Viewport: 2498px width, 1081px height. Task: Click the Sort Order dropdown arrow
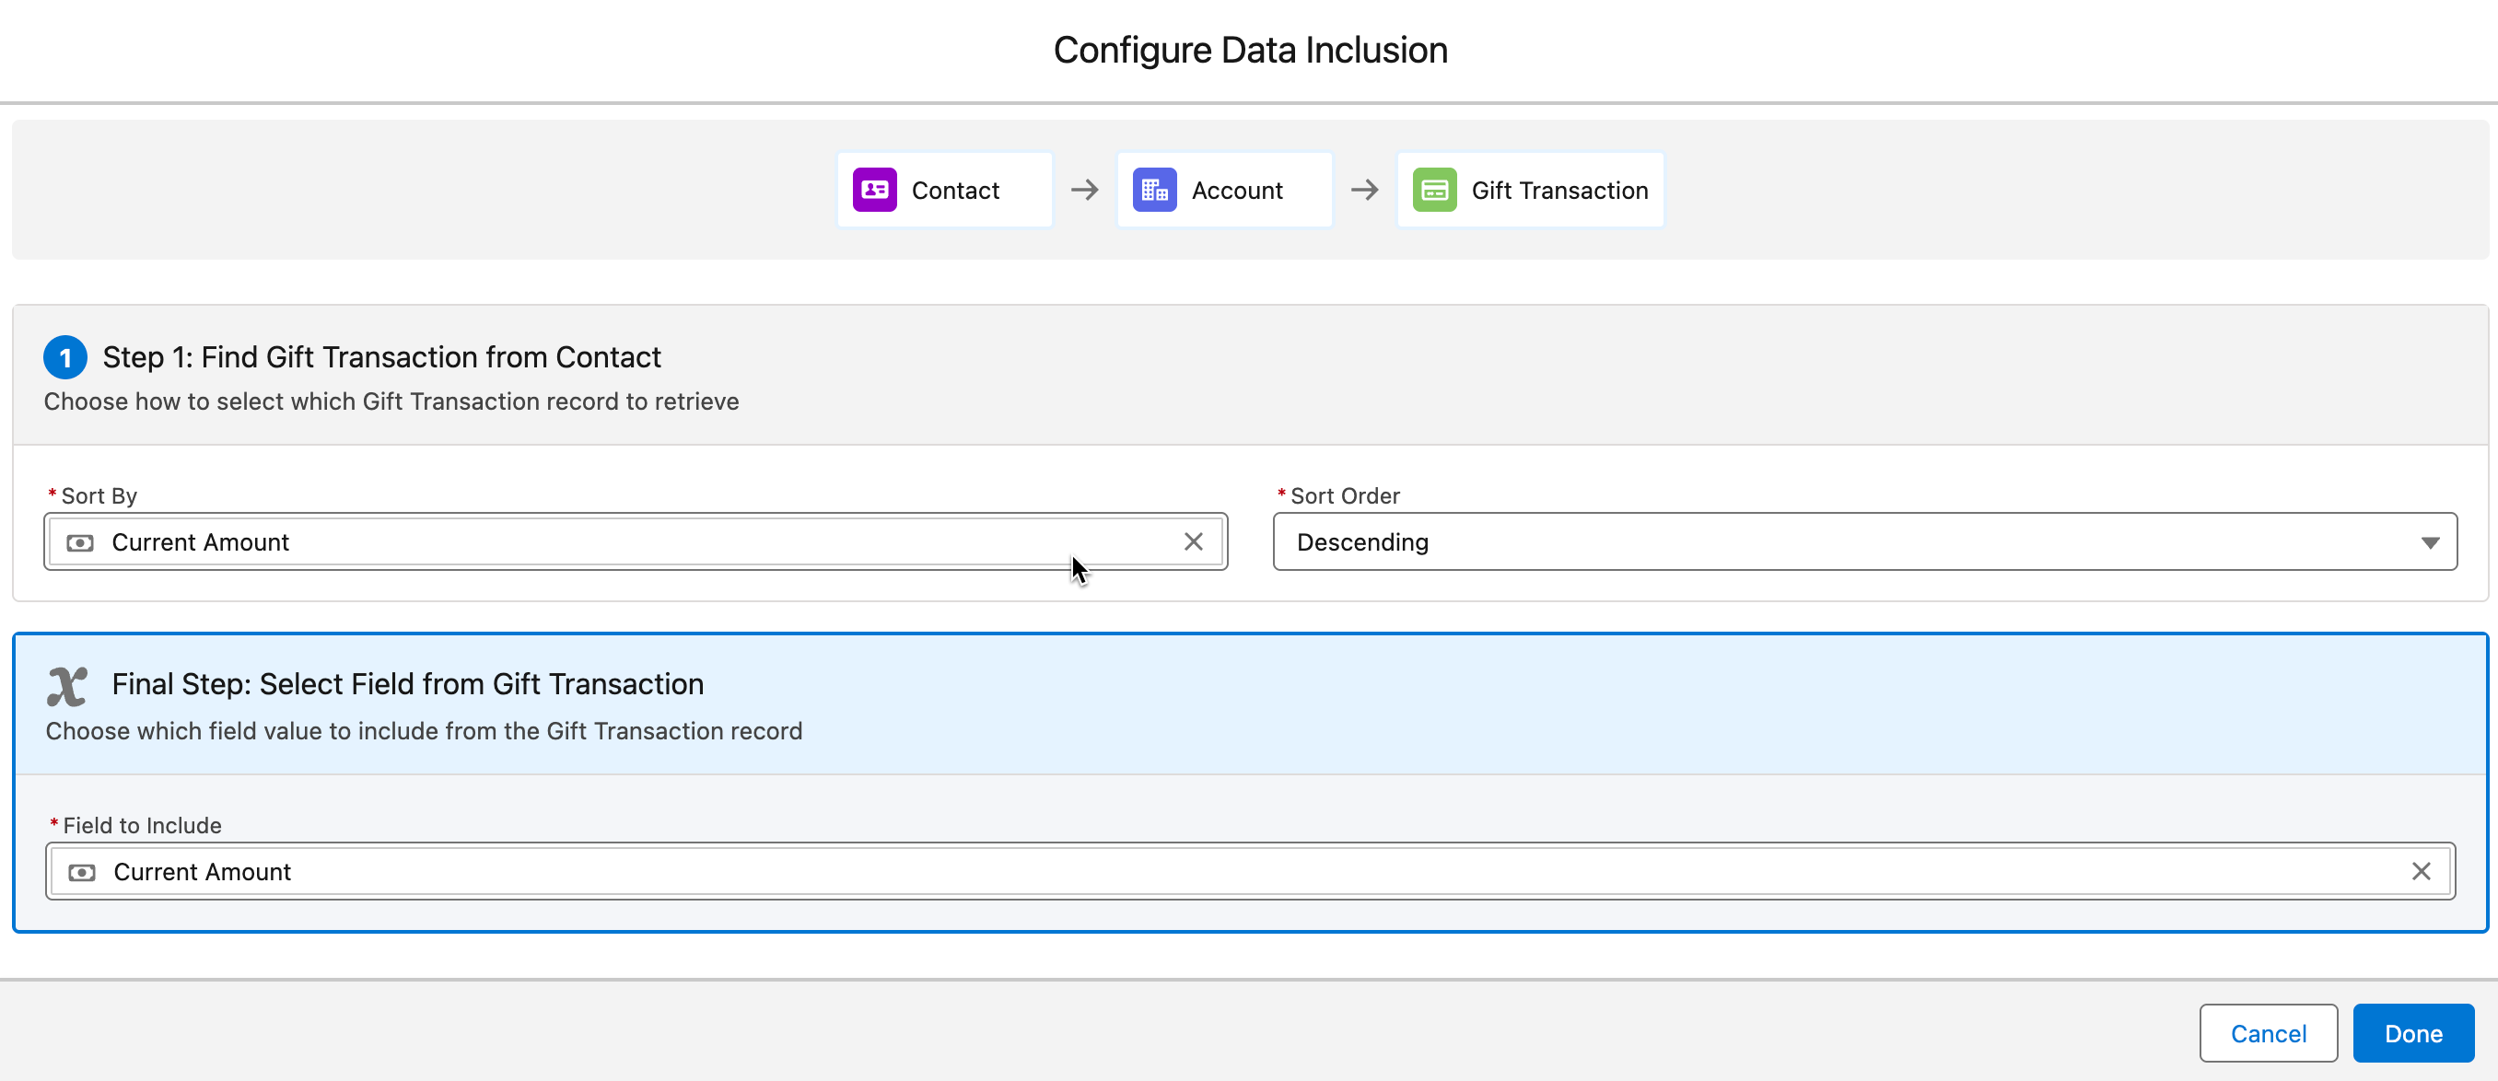pyautogui.click(x=2429, y=543)
